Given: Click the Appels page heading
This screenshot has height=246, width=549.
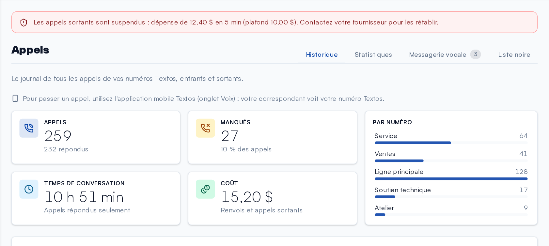Looking at the screenshot, I should tap(30, 50).
